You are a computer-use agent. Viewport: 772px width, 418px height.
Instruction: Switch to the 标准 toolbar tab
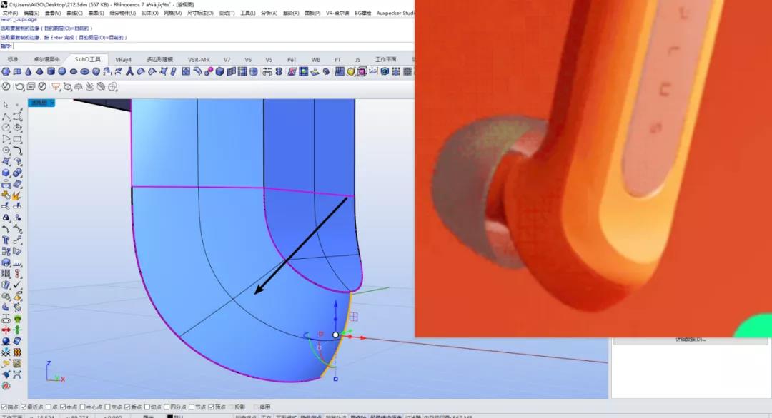click(13, 59)
